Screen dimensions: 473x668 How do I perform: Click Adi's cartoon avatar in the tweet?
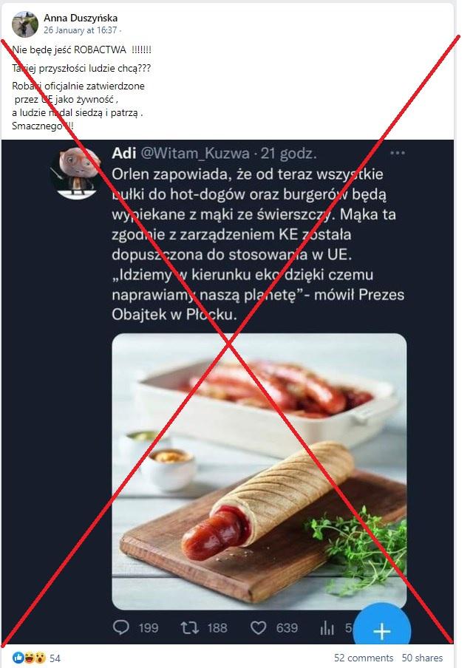(76, 172)
